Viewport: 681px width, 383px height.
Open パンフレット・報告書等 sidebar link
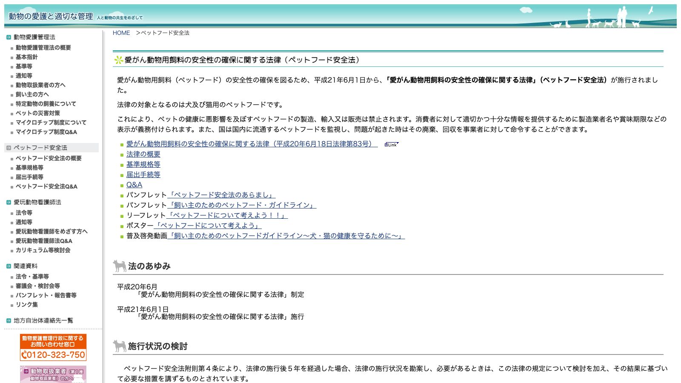[46, 295]
